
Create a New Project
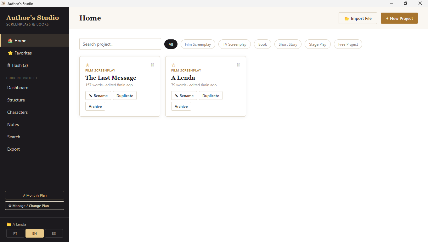(x=399, y=18)
